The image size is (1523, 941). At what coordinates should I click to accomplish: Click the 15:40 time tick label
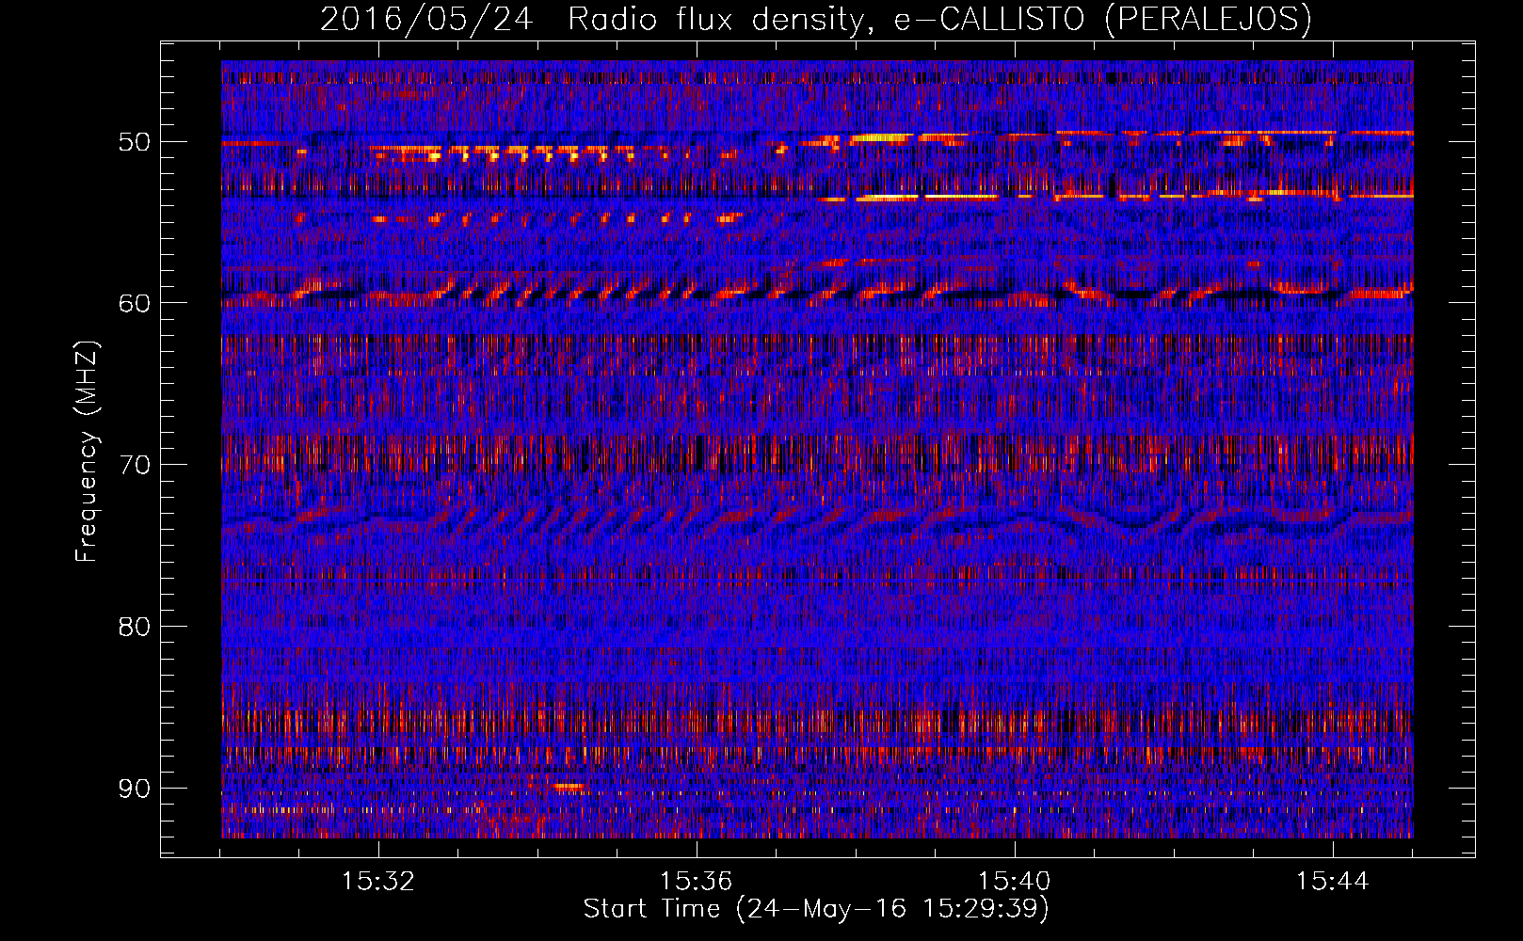tap(1015, 882)
